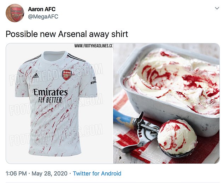Click the Aaron AFC display name
The image size is (224, 183).
tap(42, 9)
